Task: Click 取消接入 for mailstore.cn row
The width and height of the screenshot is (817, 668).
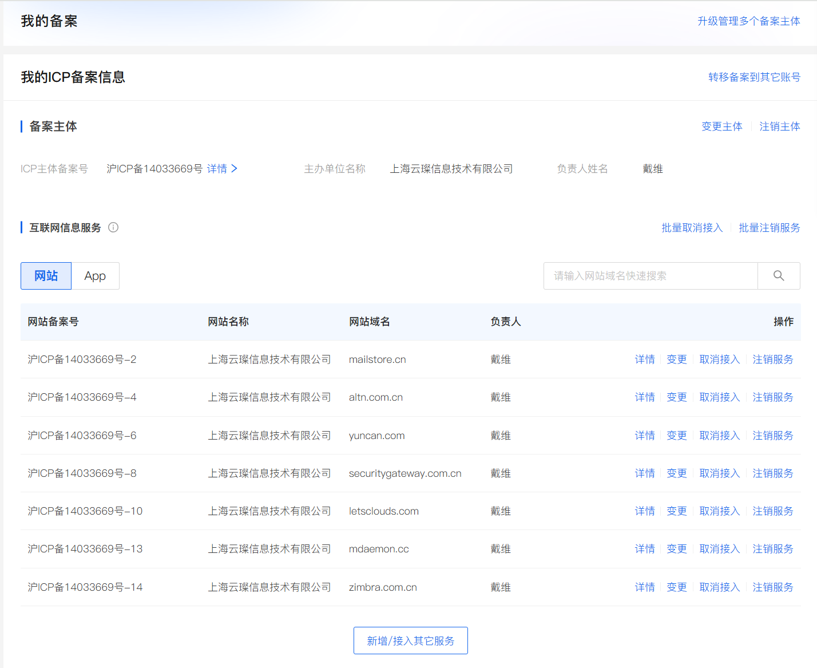Action: [x=720, y=359]
